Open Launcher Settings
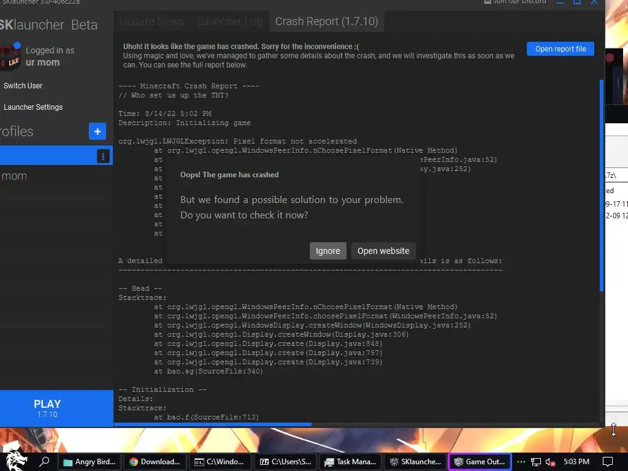This screenshot has width=628, height=471. pos(33,107)
